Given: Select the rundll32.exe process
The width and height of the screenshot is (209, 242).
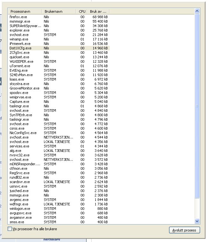Looking at the screenshot, I should [59, 177].
